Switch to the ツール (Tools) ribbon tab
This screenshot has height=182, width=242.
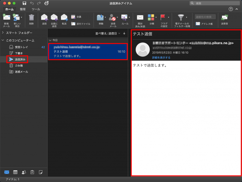[36, 9]
